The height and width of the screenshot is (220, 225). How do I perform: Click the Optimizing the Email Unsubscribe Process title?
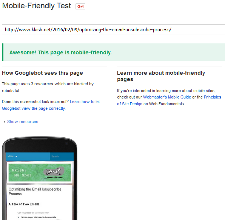(x=35, y=191)
